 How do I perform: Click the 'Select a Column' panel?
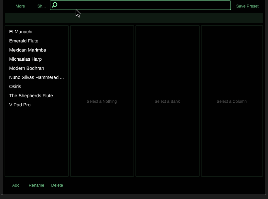click(232, 101)
